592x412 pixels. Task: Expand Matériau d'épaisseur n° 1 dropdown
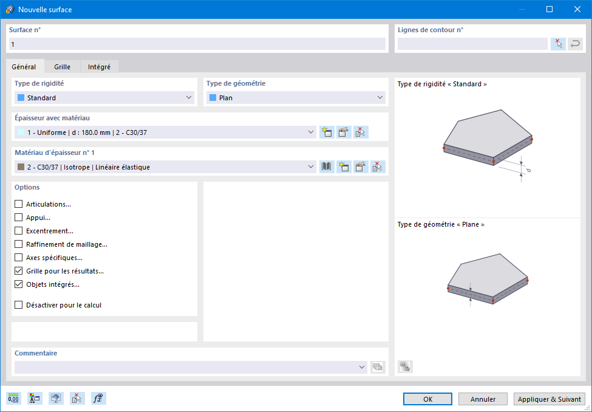[x=165, y=167]
